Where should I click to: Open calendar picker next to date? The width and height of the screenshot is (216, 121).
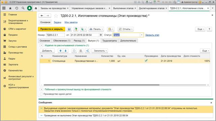click(x=101, y=35)
